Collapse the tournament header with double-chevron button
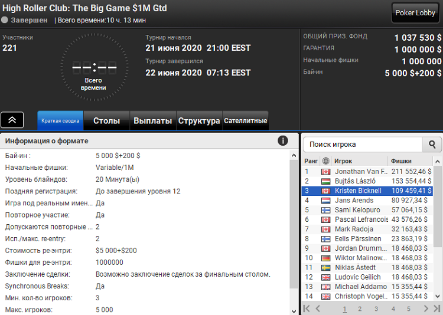The image size is (443, 315). (12, 120)
